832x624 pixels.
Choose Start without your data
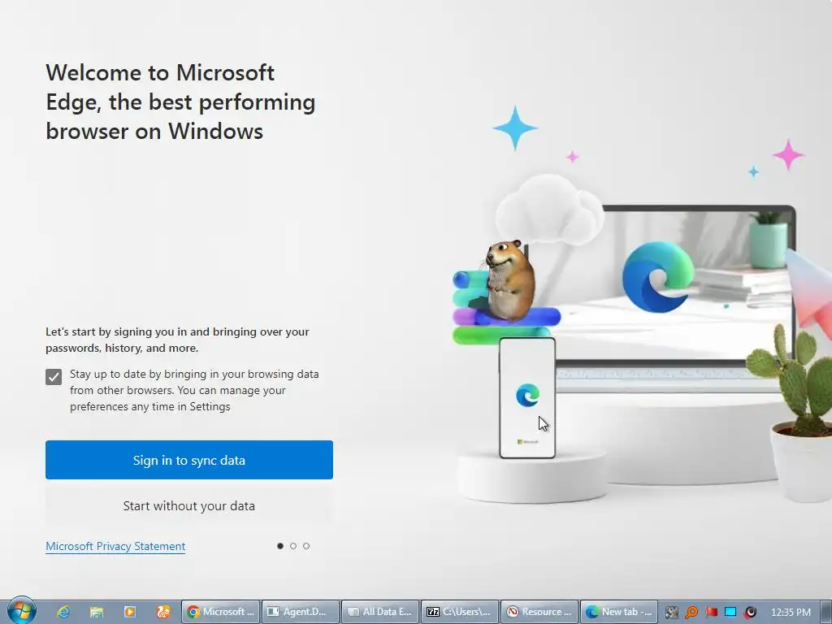click(x=188, y=505)
